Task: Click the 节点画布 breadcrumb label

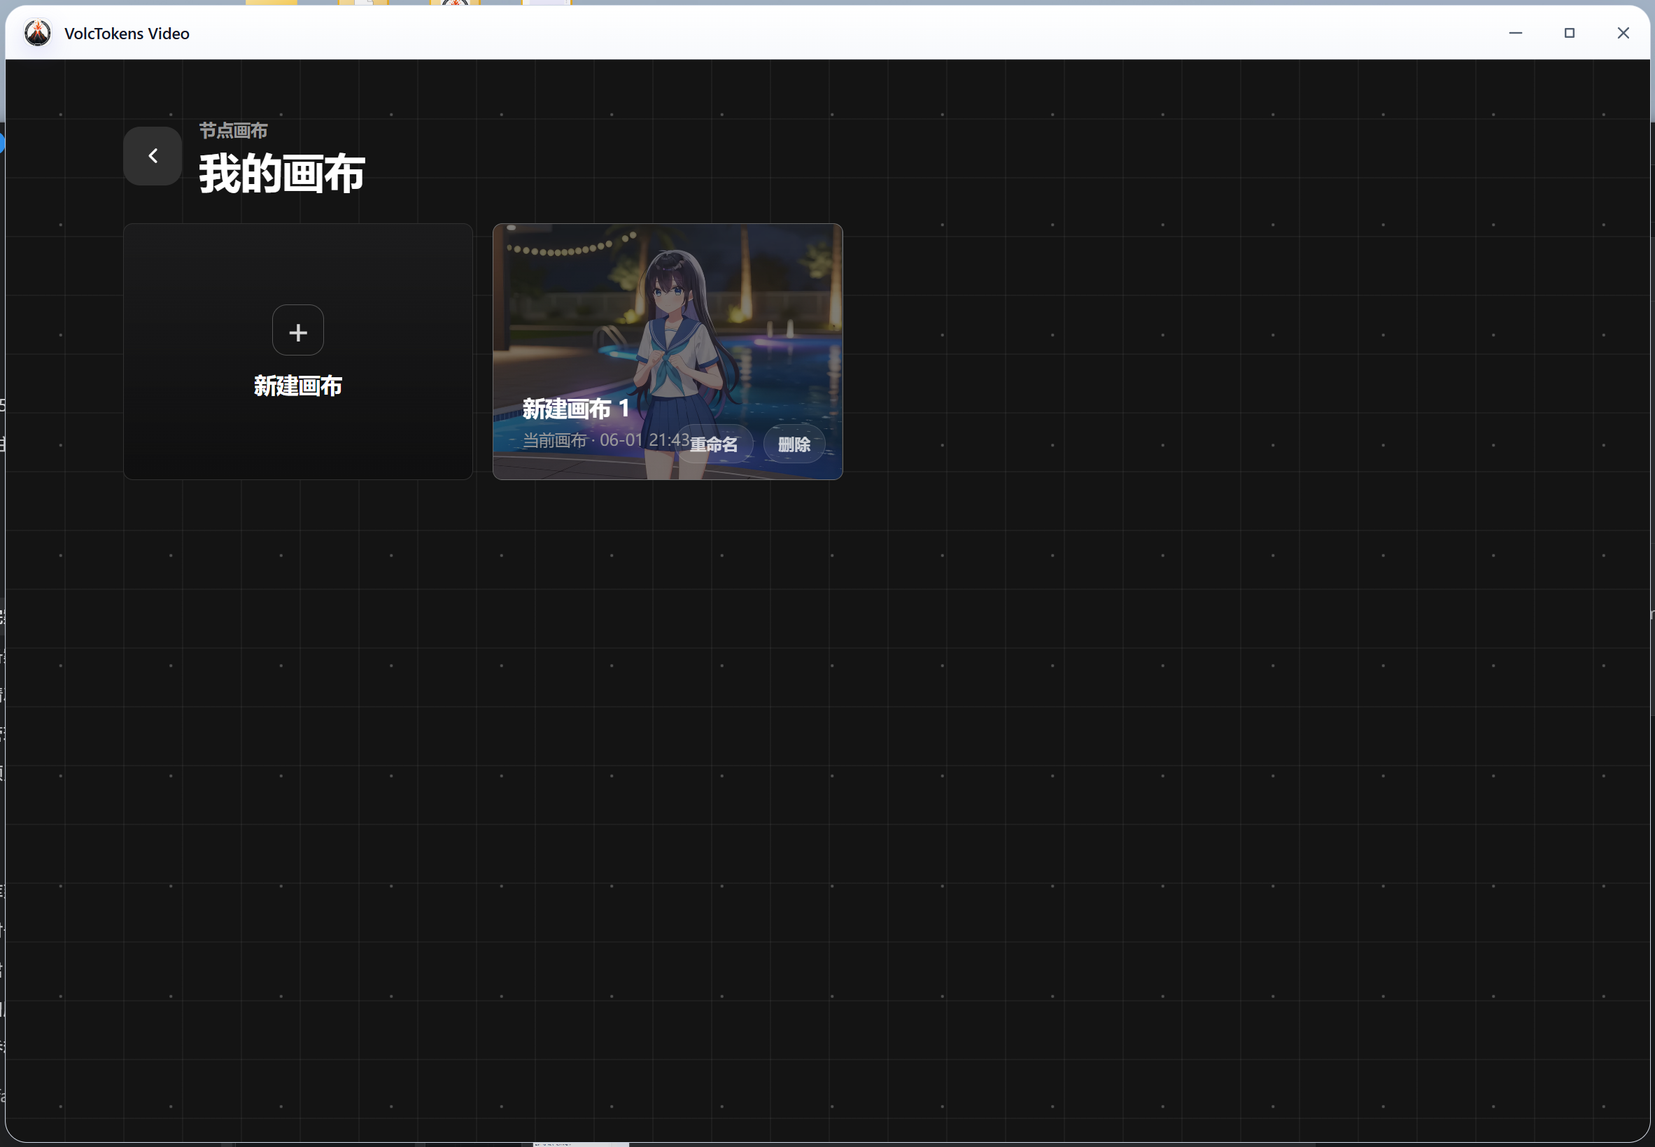Action: (234, 131)
